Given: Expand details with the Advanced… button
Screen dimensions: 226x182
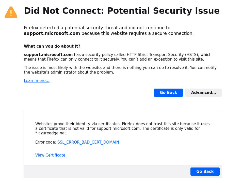Looking at the screenshot, I should pyautogui.click(x=203, y=93).
